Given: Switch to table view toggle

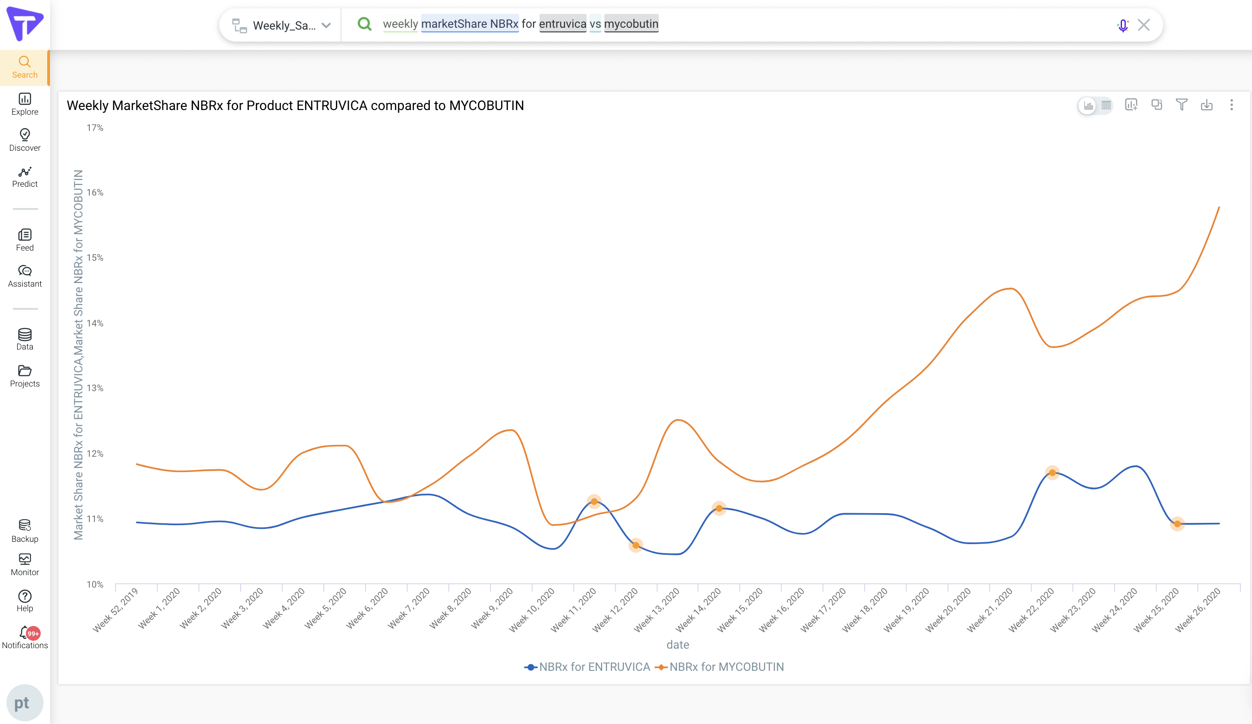Looking at the screenshot, I should point(1106,105).
